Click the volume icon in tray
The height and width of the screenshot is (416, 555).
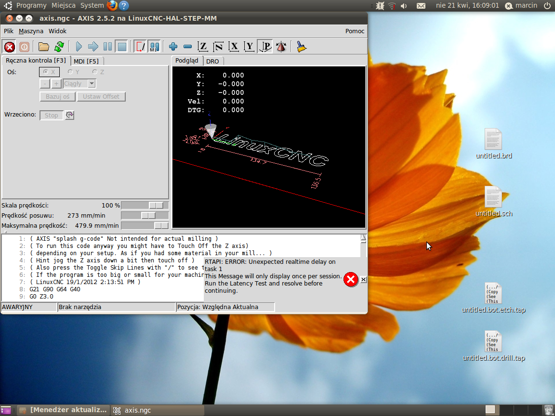[x=404, y=6]
